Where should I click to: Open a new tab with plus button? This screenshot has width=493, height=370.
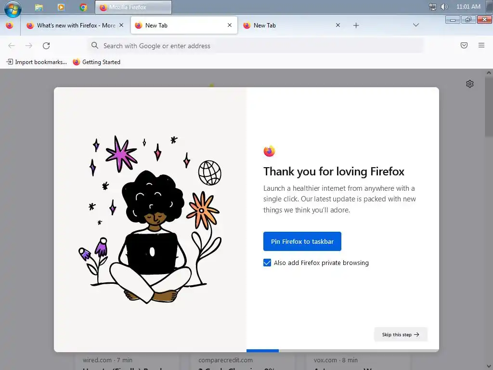(356, 26)
